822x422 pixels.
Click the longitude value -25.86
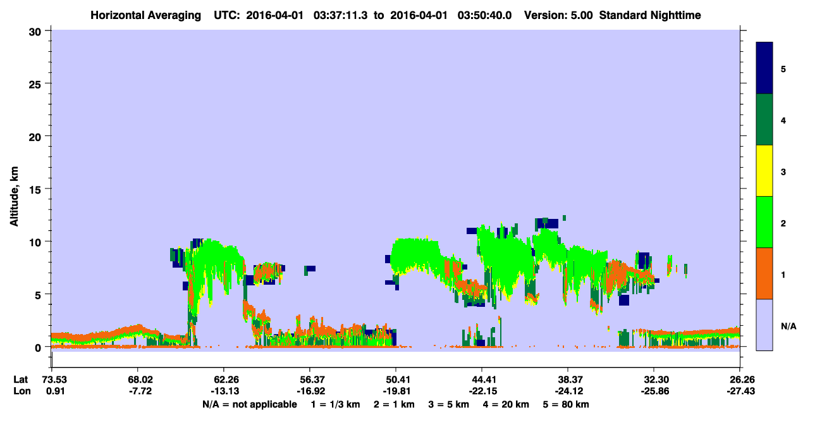tap(654, 392)
